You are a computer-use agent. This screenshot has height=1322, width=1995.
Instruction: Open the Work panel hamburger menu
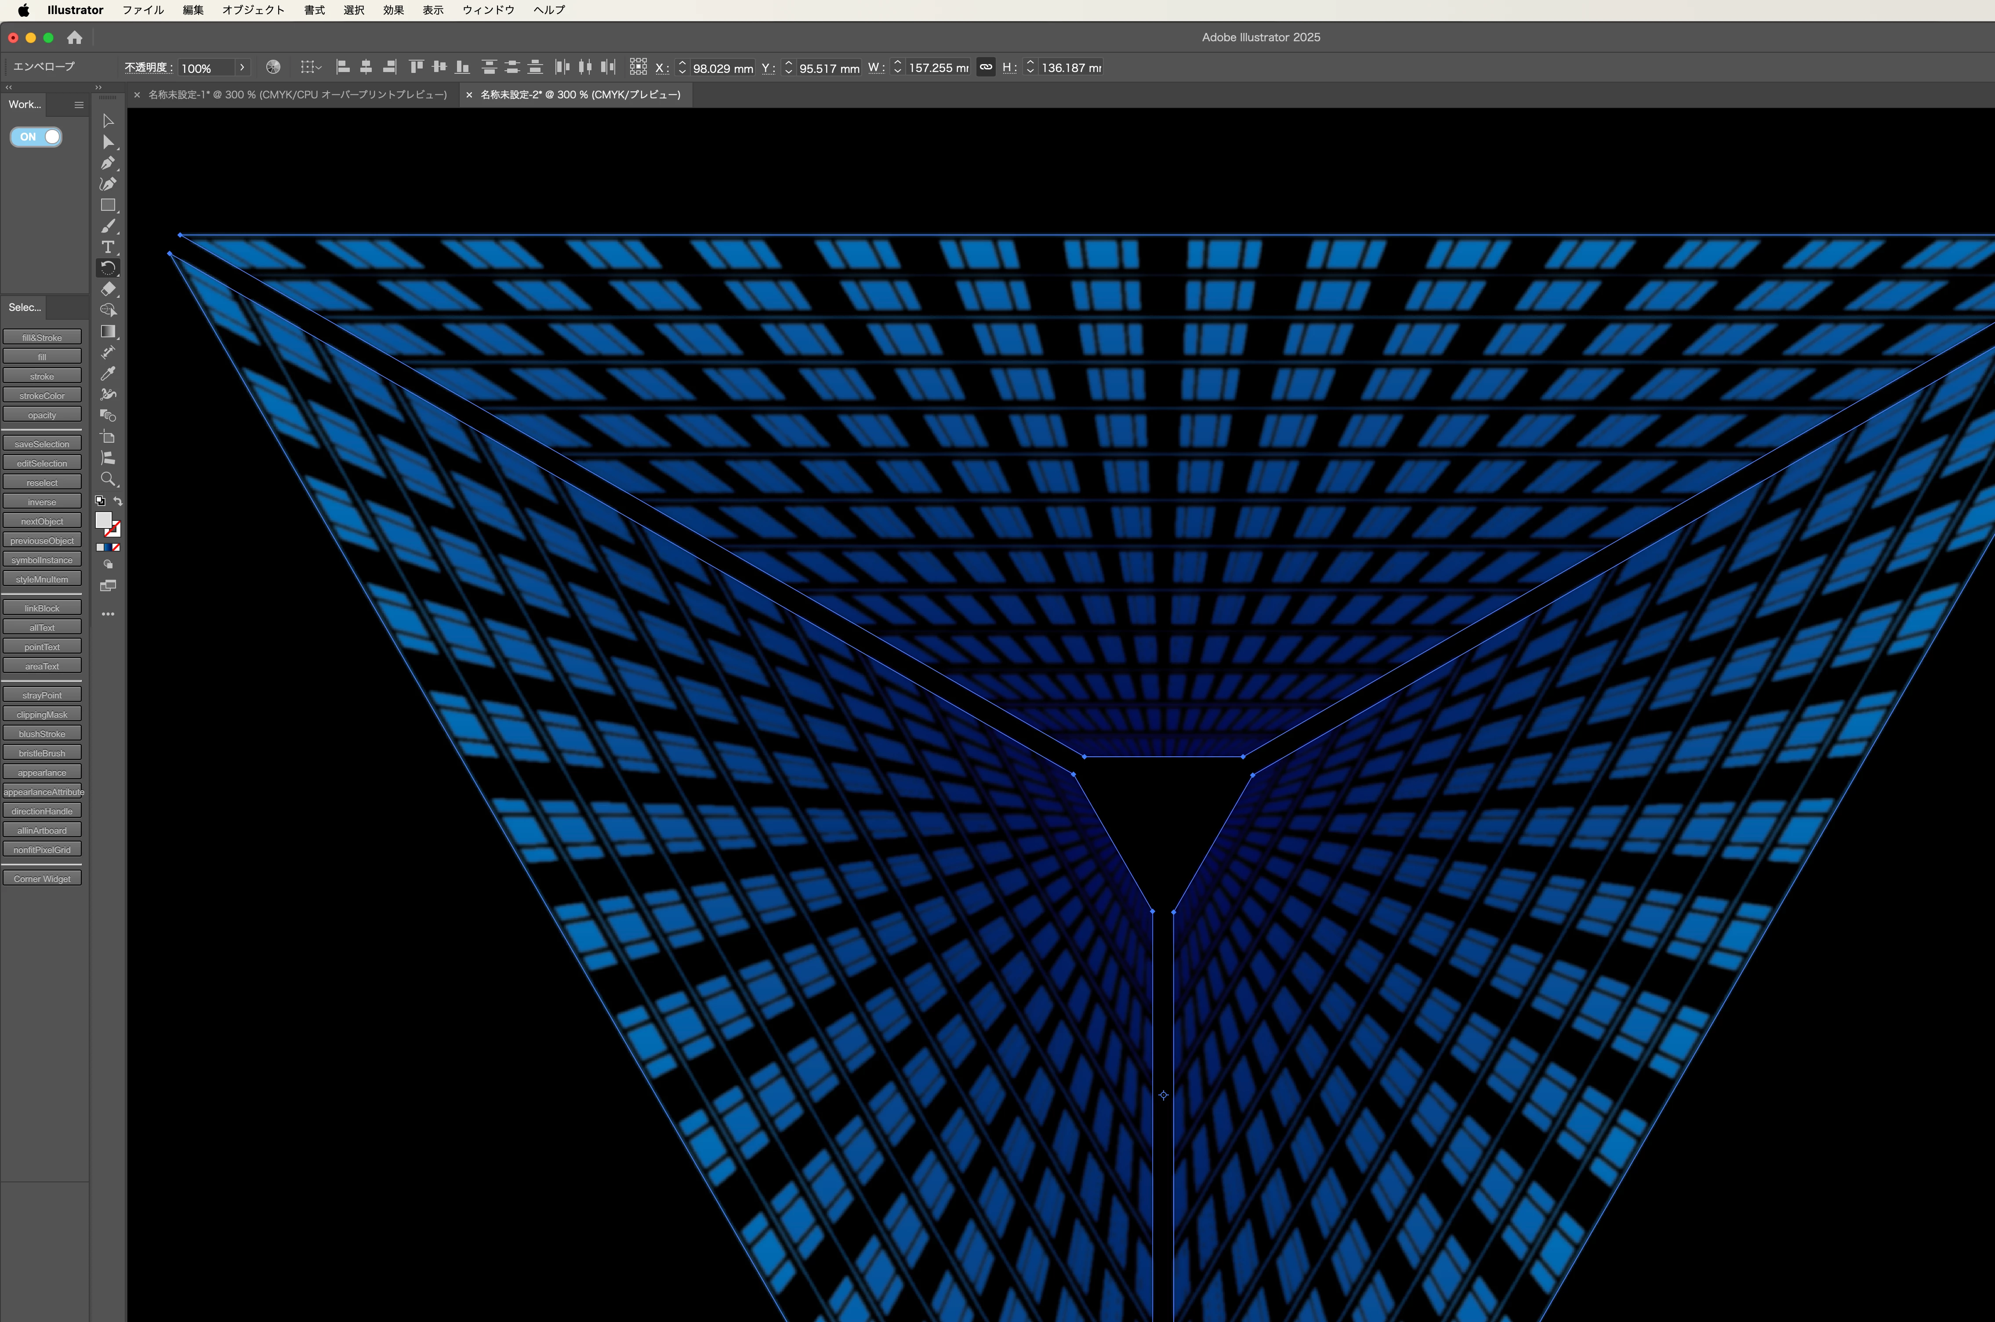(x=79, y=105)
